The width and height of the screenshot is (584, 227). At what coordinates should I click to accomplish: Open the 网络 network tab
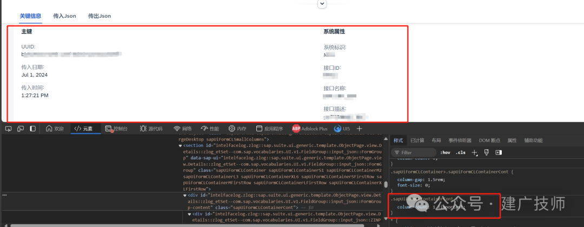(183, 129)
